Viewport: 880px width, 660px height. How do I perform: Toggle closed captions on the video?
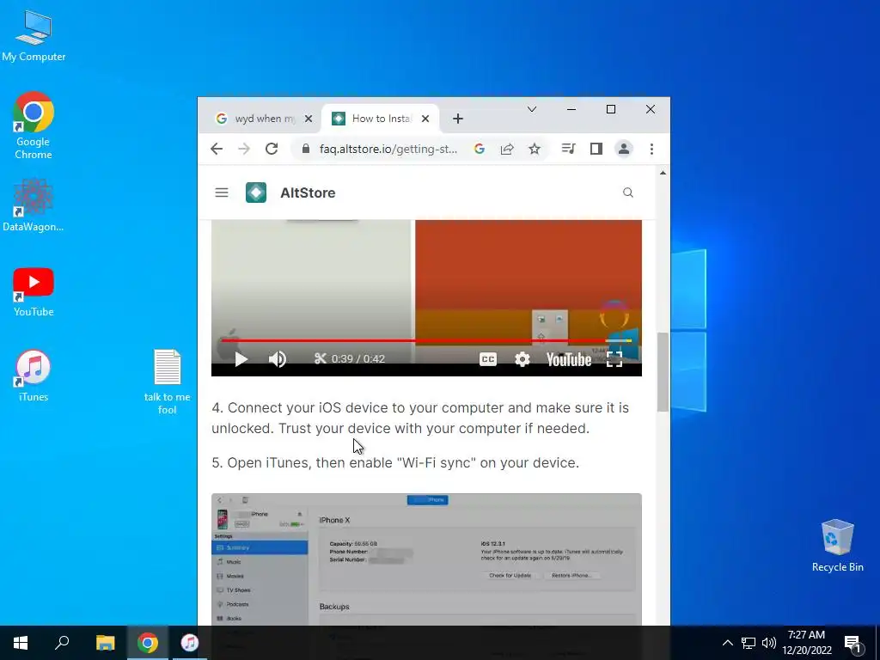click(488, 359)
